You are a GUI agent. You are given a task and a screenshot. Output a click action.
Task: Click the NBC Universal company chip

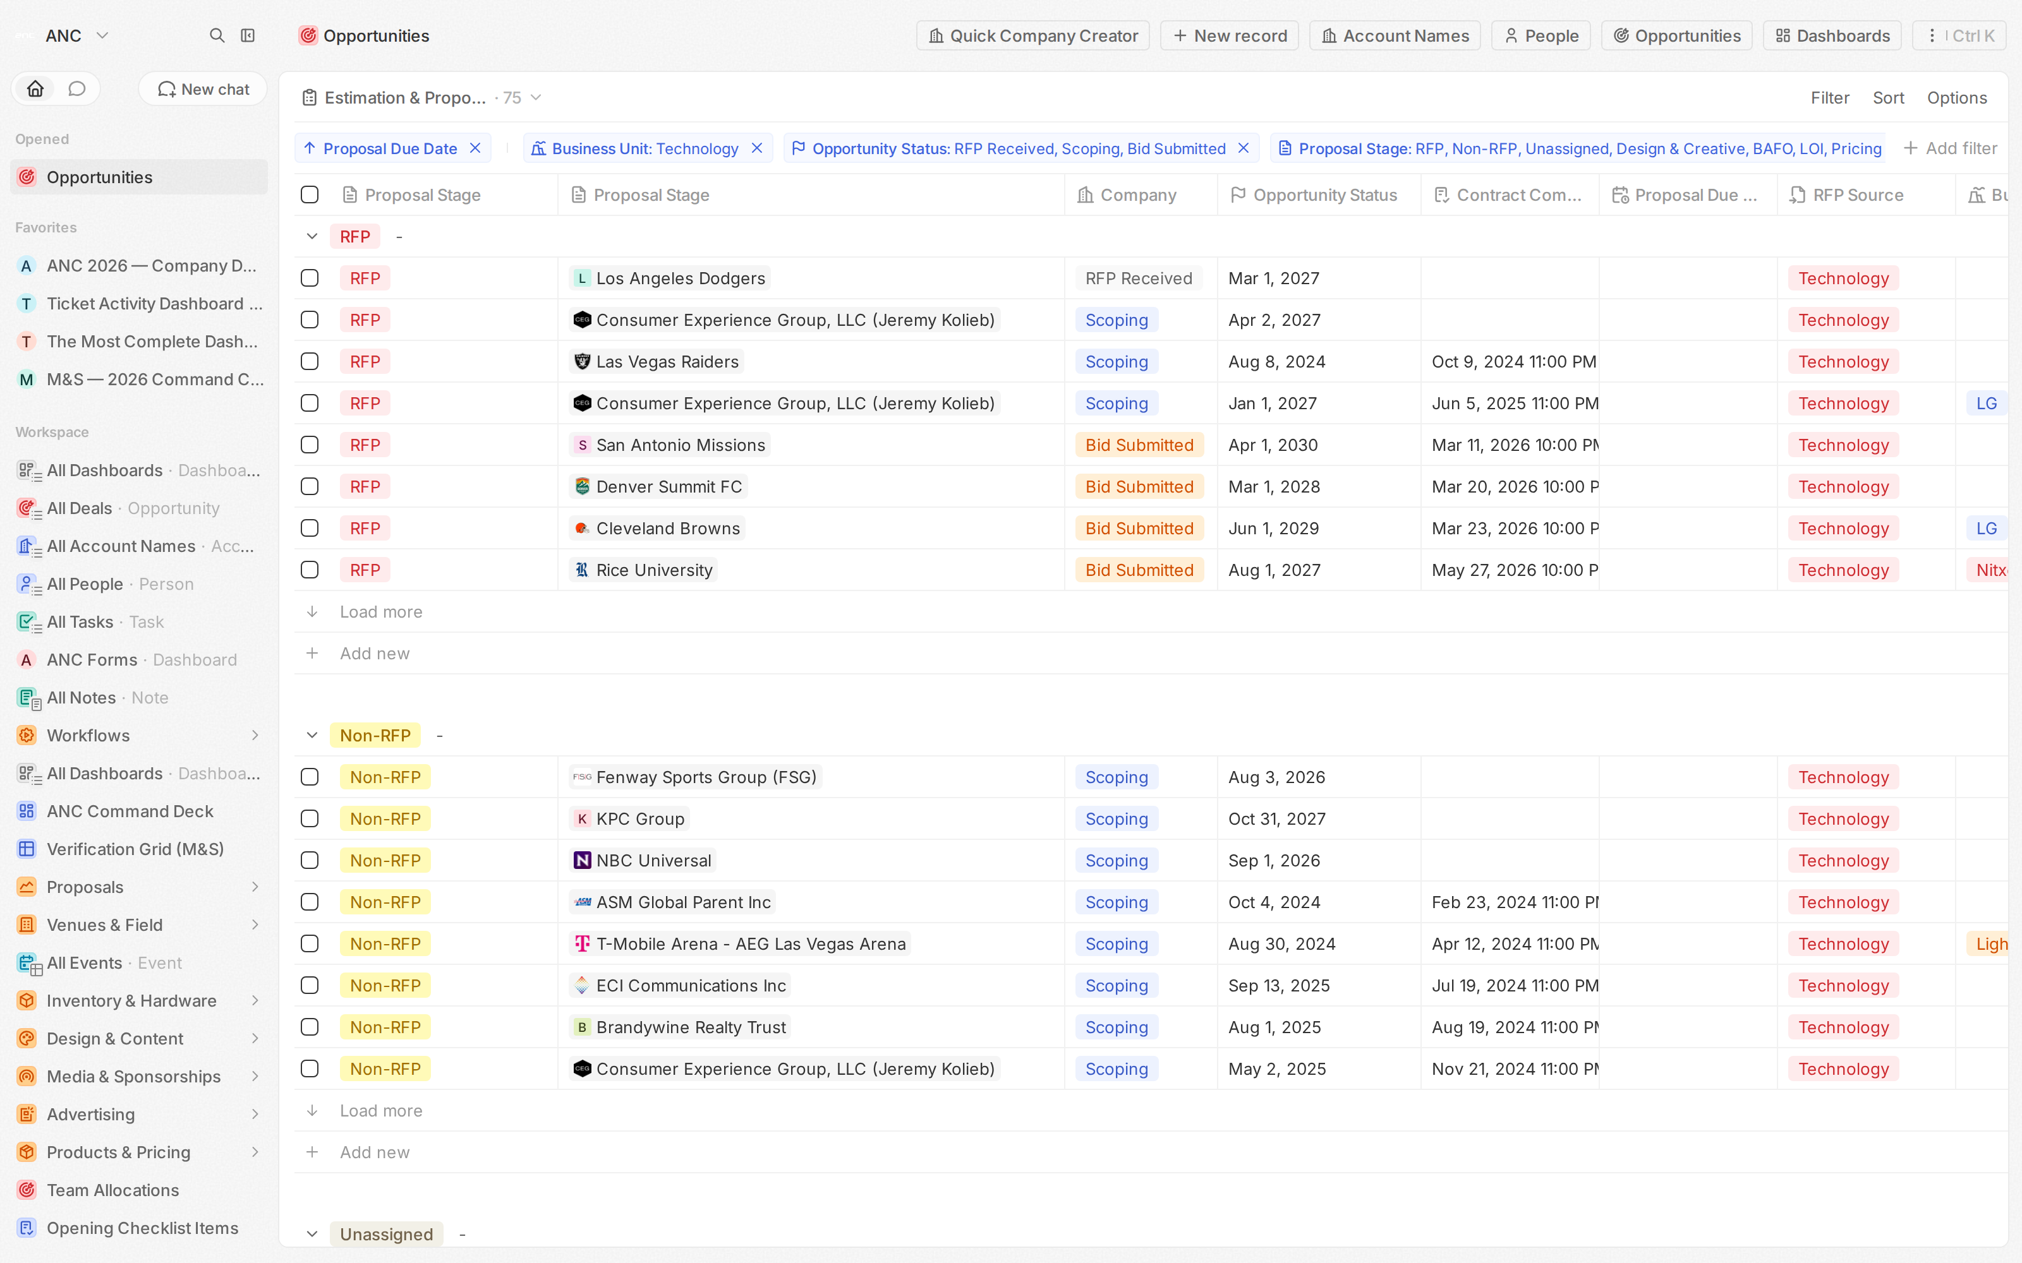(x=643, y=860)
